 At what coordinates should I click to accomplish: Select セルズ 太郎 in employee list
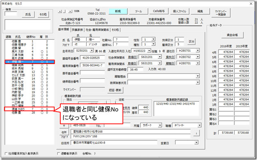(x=30, y=75)
